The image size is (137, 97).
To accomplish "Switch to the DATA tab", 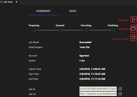I will coord(73,11).
